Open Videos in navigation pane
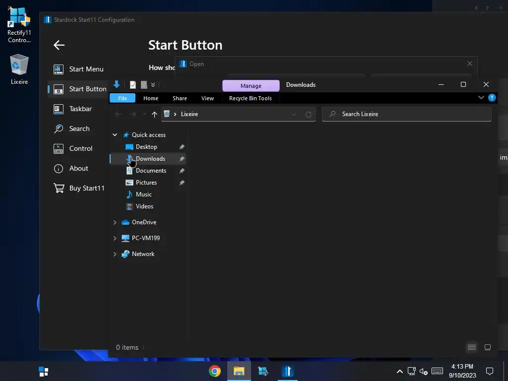 tap(144, 206)
